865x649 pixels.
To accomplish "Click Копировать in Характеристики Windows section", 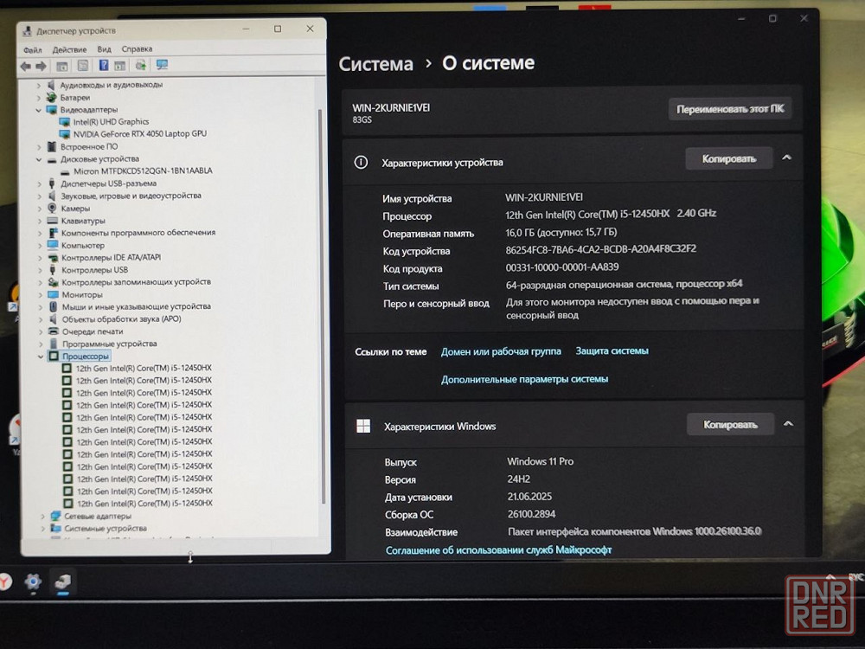I will [x=730, y=424].
